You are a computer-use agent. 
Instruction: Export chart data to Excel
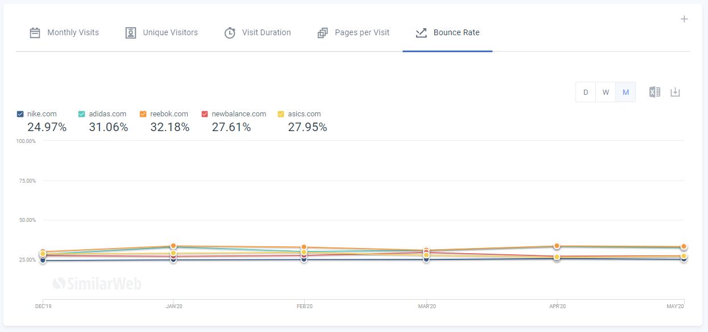(x=655, y=92)
